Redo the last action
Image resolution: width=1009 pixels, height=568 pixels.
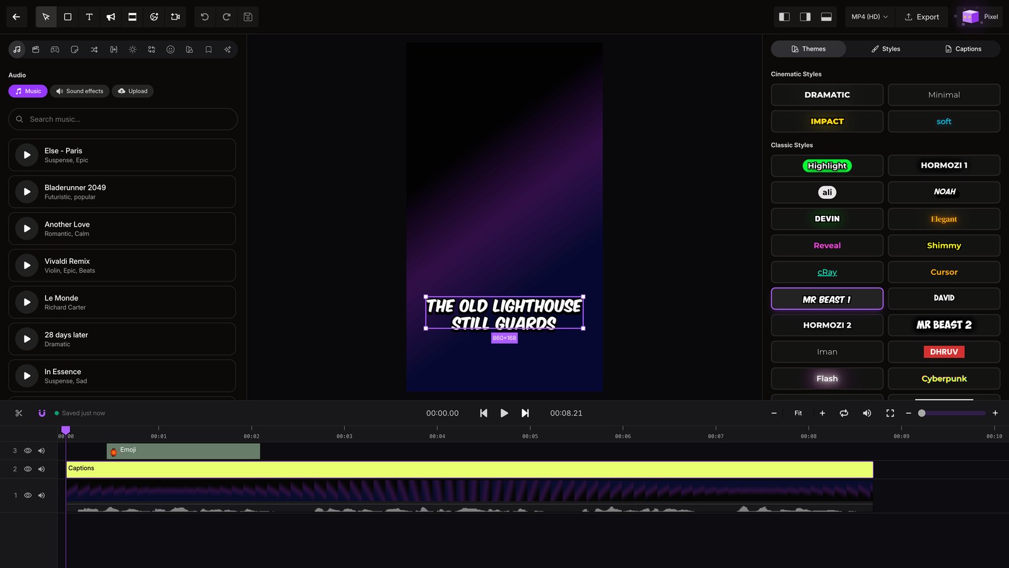coord(226,17)
